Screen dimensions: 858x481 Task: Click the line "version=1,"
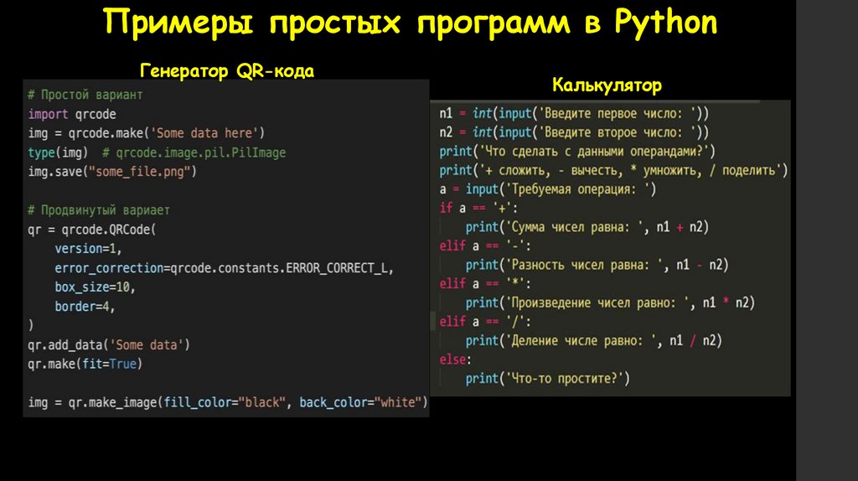(x=88, y=249)
